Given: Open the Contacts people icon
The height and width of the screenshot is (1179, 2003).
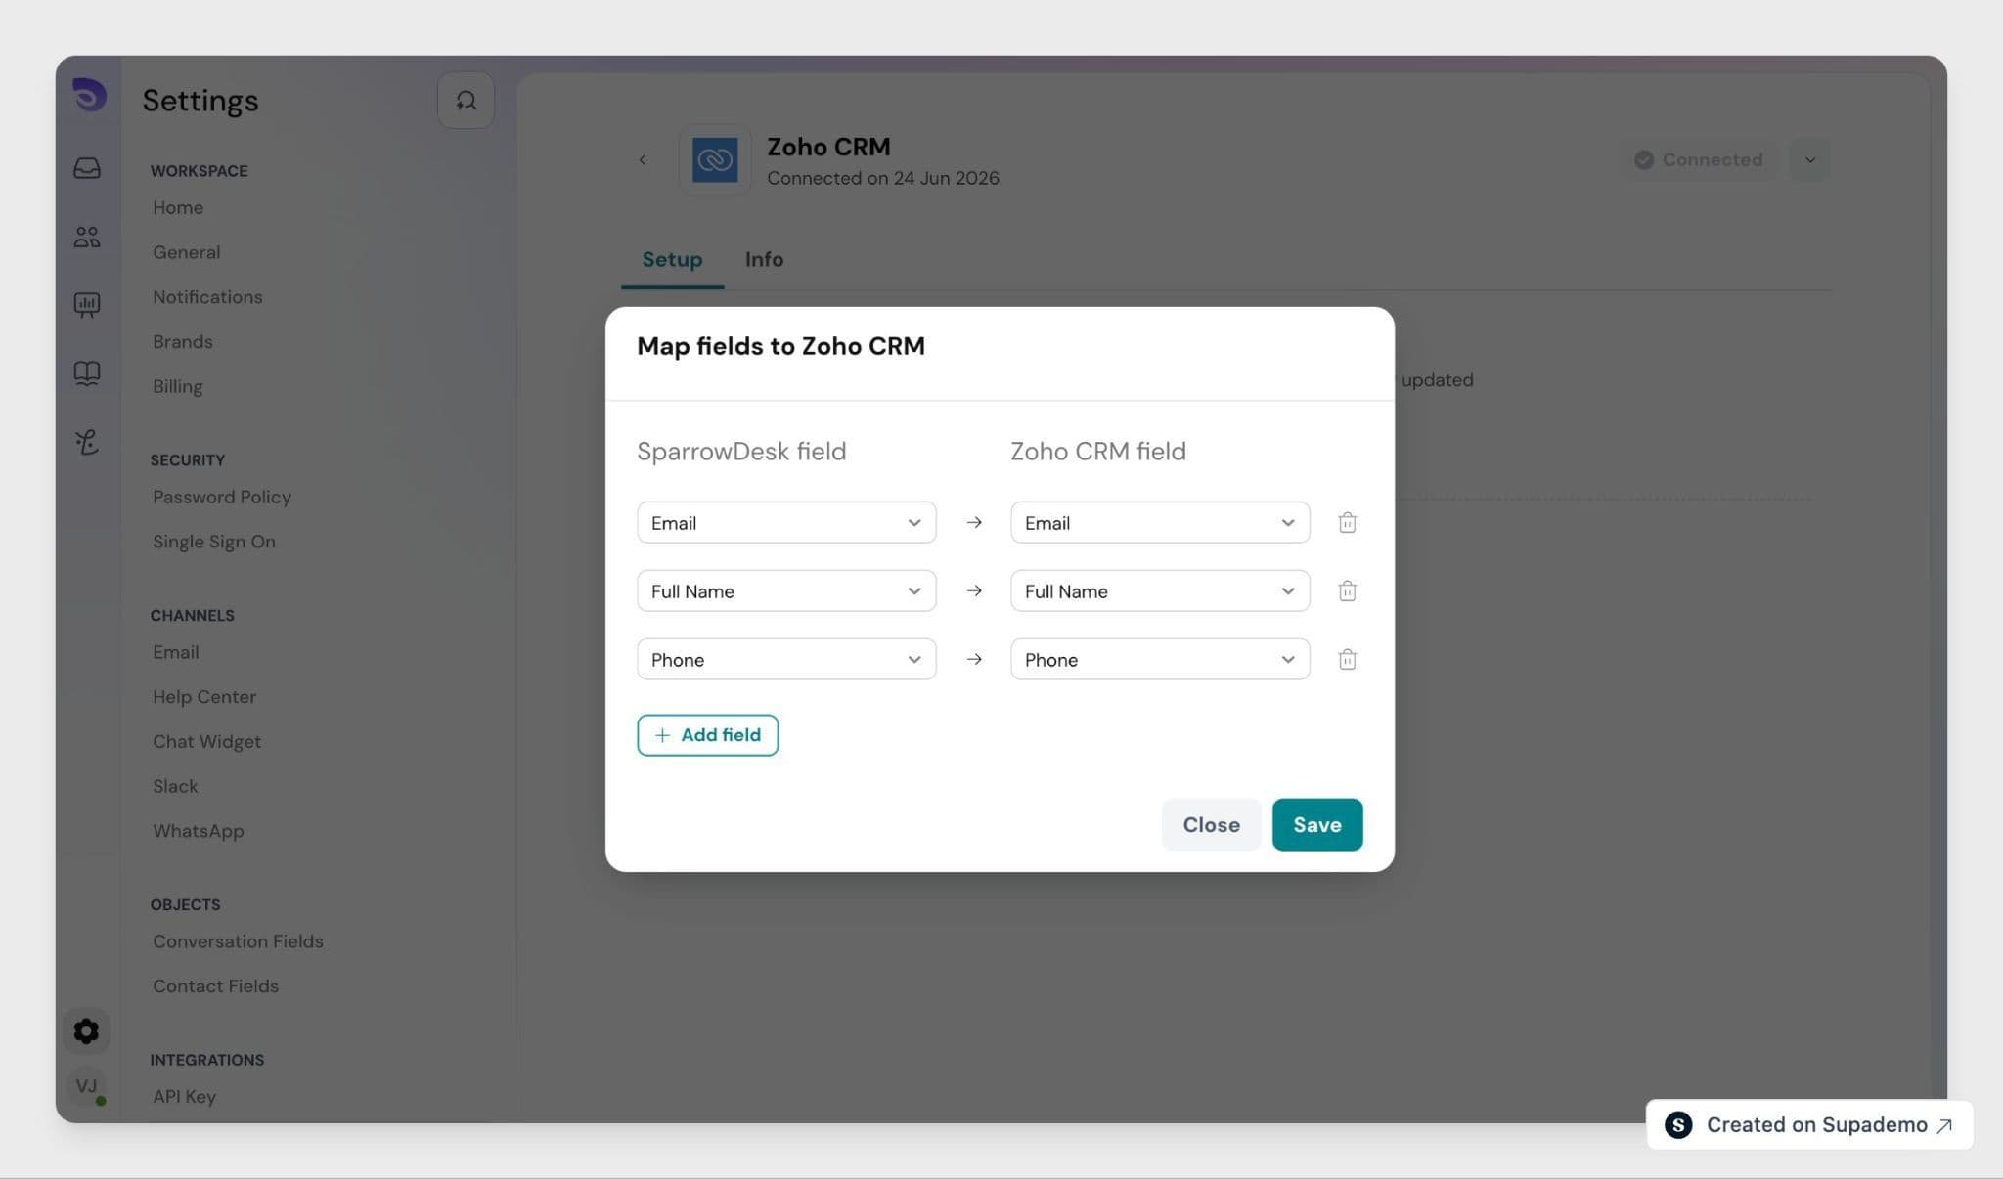Looking at the screenshot, I should pyautogui.click(x=87, y=237).
